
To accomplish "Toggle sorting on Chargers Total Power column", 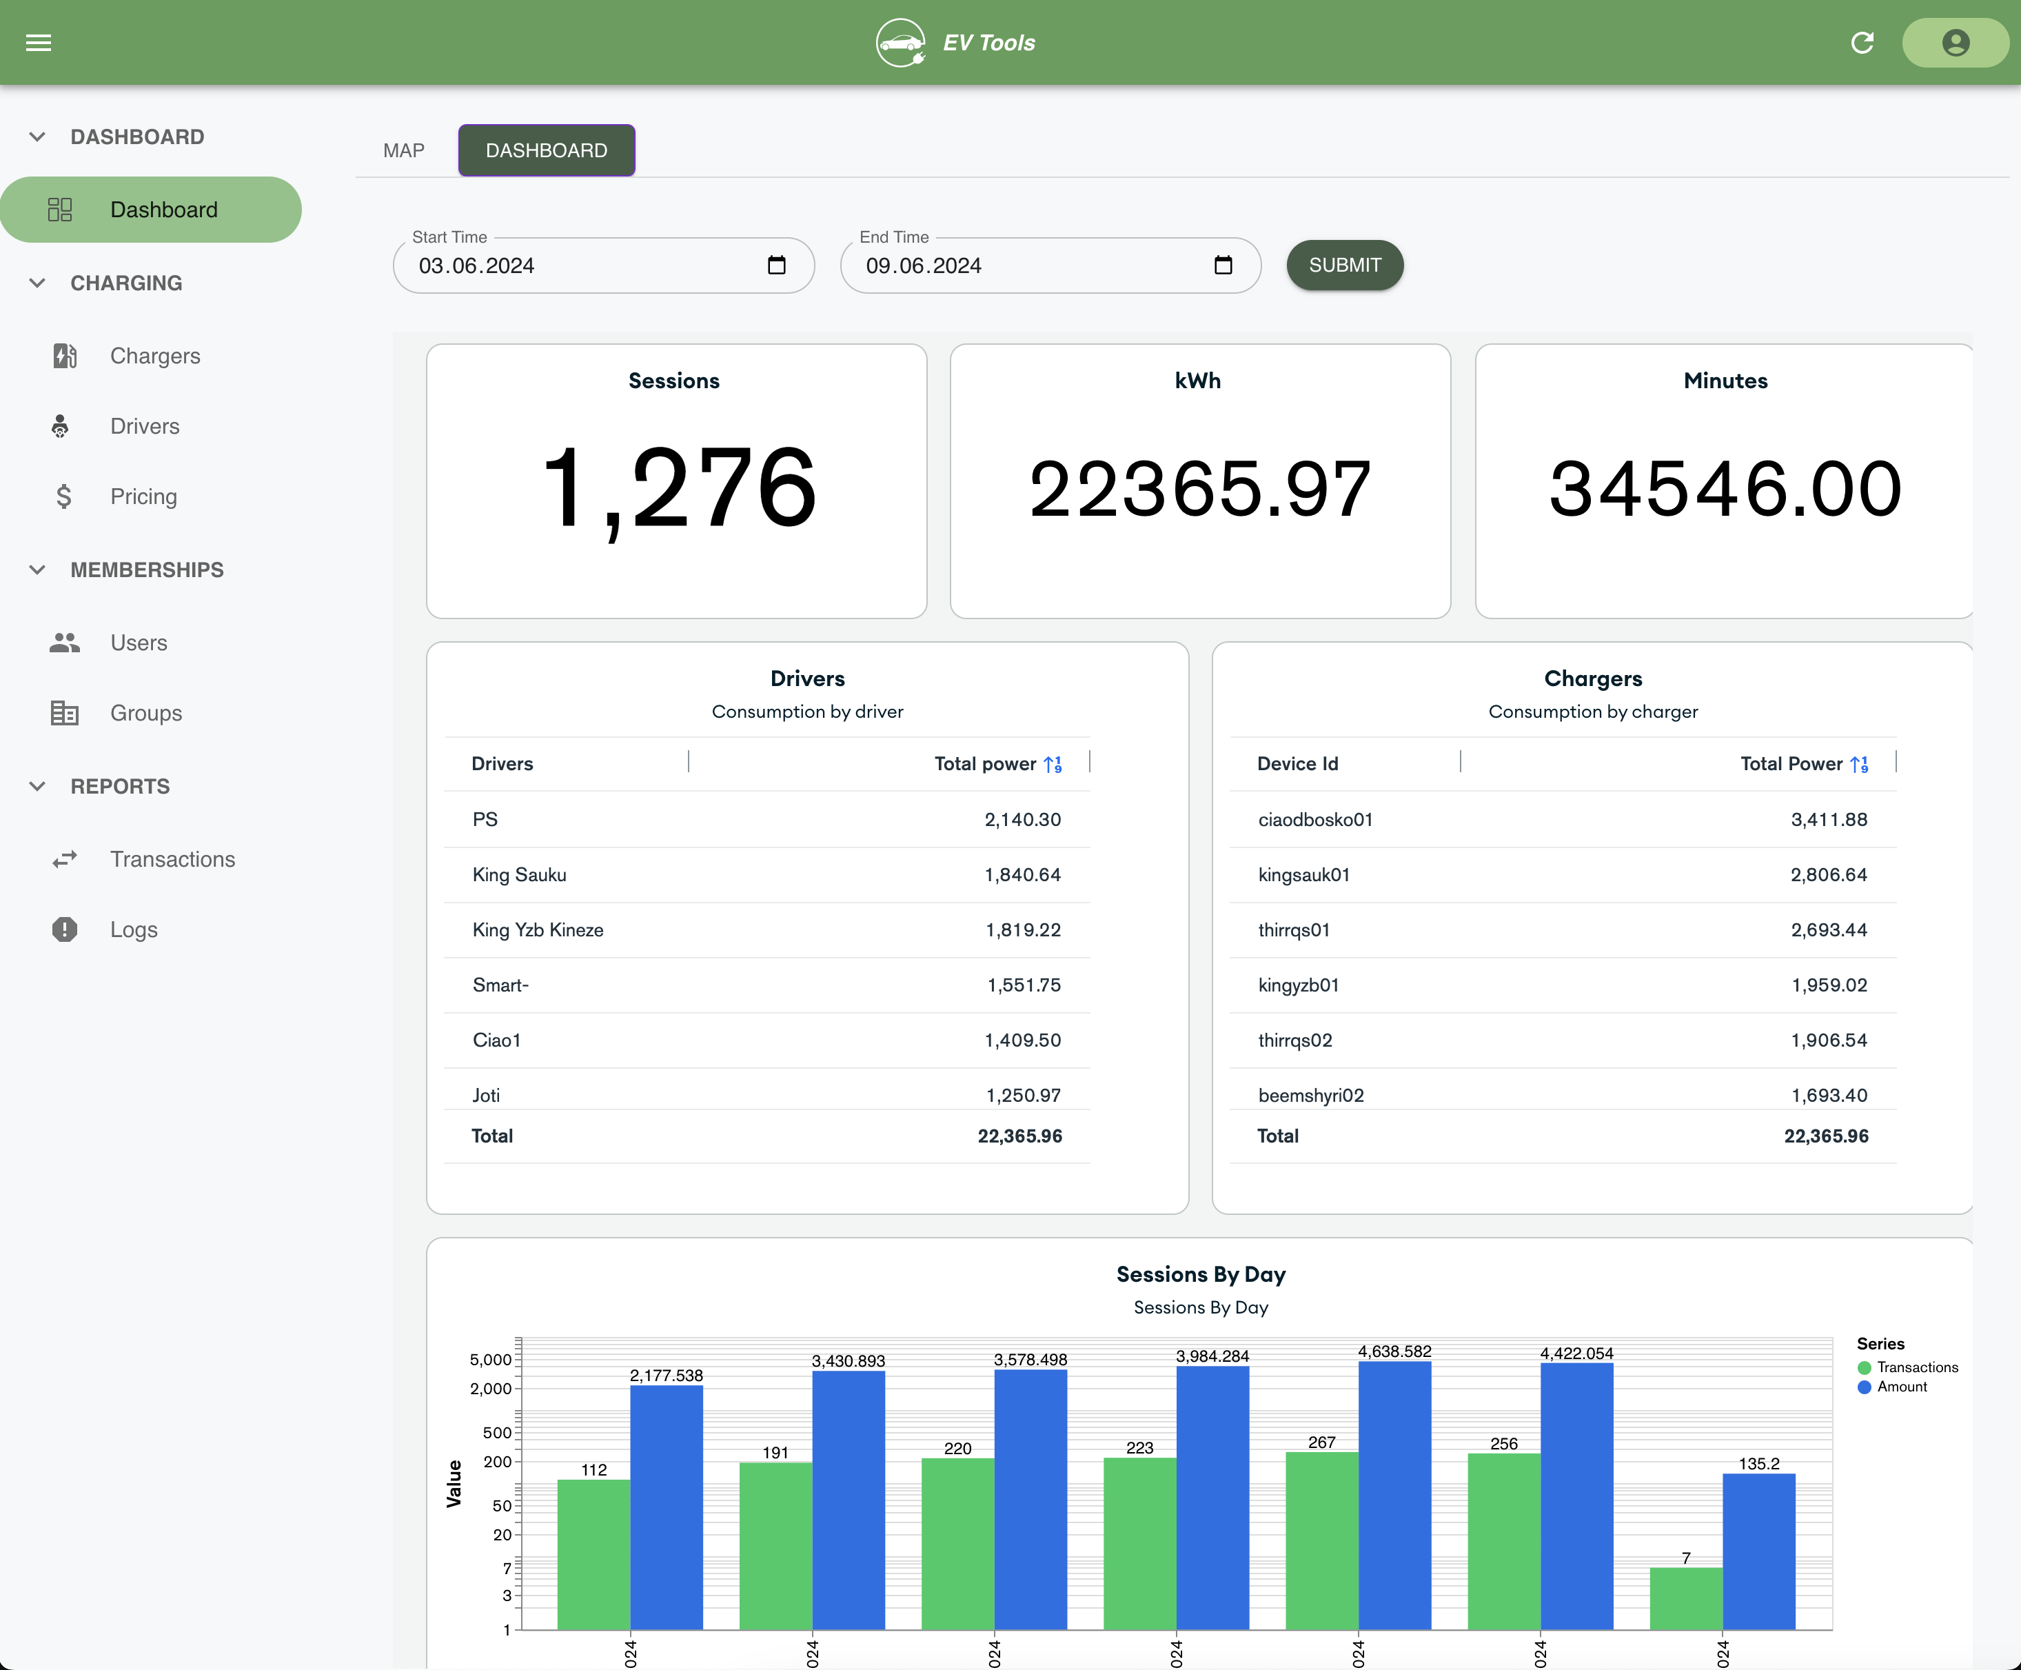I will 1860,763.
